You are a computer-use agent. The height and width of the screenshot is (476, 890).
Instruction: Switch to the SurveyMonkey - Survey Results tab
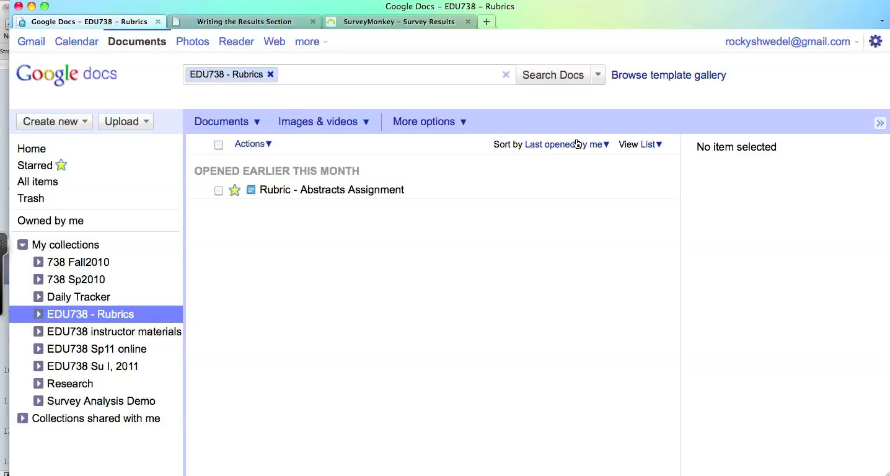click(399, 22)
